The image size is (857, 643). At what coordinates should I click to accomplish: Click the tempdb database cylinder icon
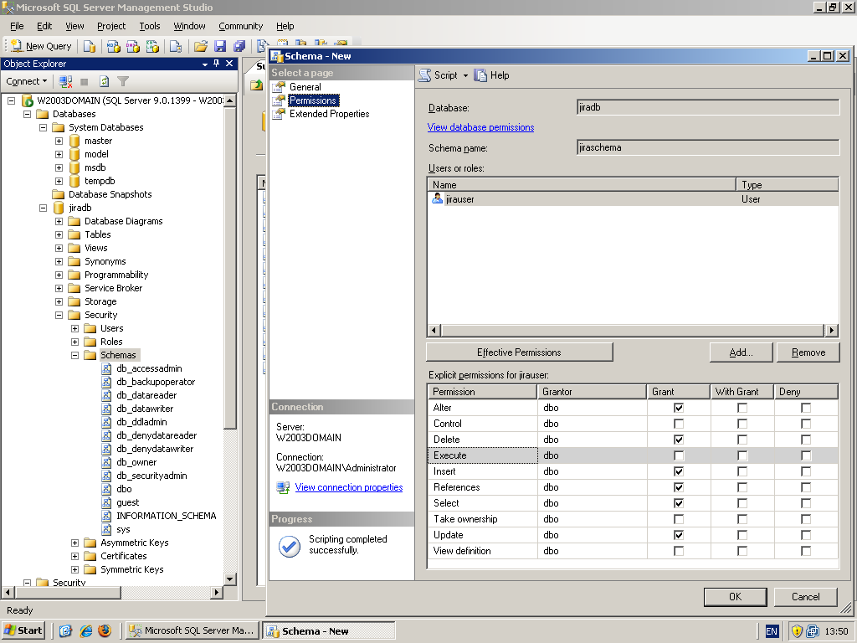(x=74, y=181)
